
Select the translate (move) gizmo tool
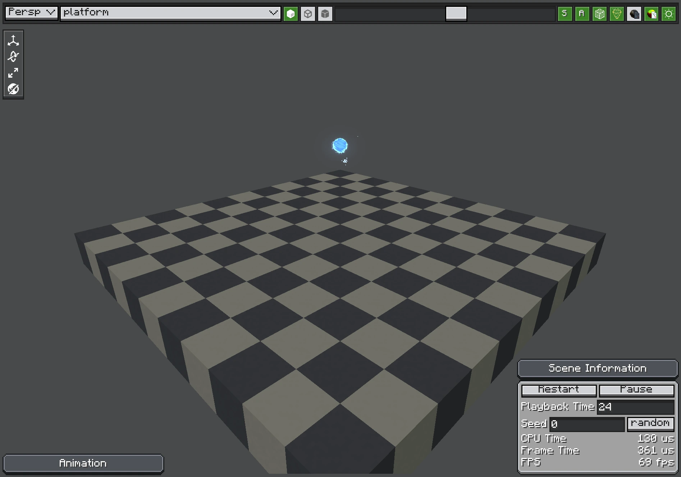(13, 41)
